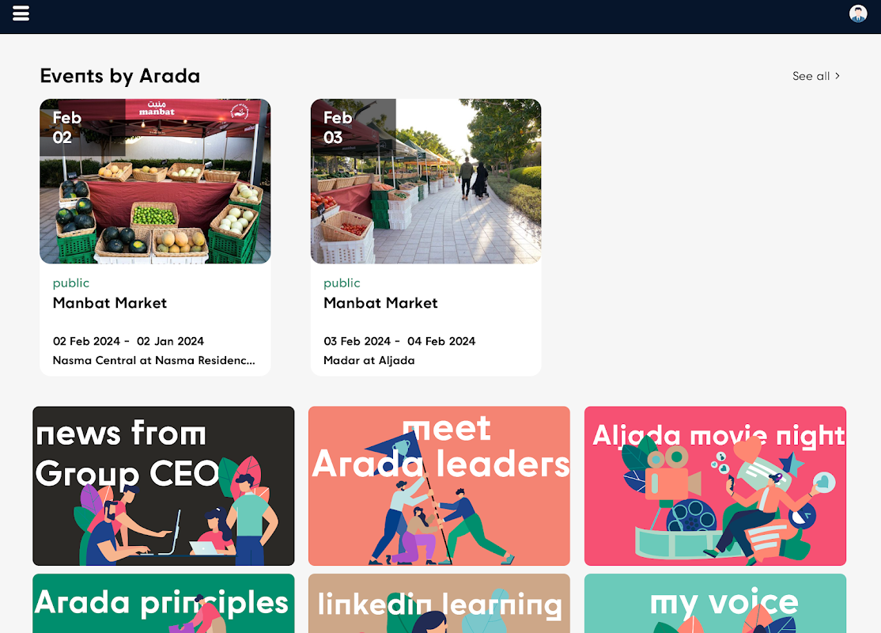Open Arada principles tile
The width and height of the screenshot is (881, 633).
tap(164, 603)
